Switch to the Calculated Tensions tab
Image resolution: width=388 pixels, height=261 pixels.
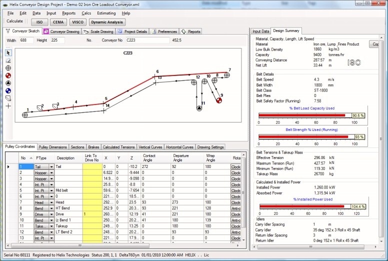pyautogui.click(x=118, y=147)
